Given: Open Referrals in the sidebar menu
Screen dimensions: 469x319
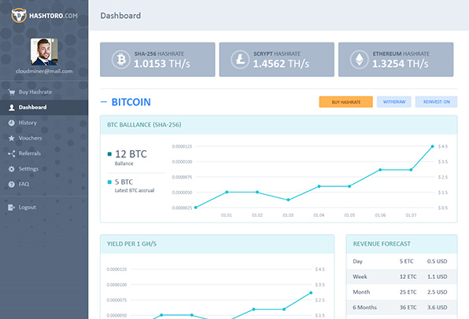Looking at the screenshot, I should 30,153.
